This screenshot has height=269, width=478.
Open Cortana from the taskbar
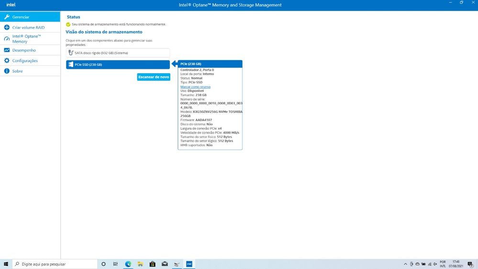103,264
